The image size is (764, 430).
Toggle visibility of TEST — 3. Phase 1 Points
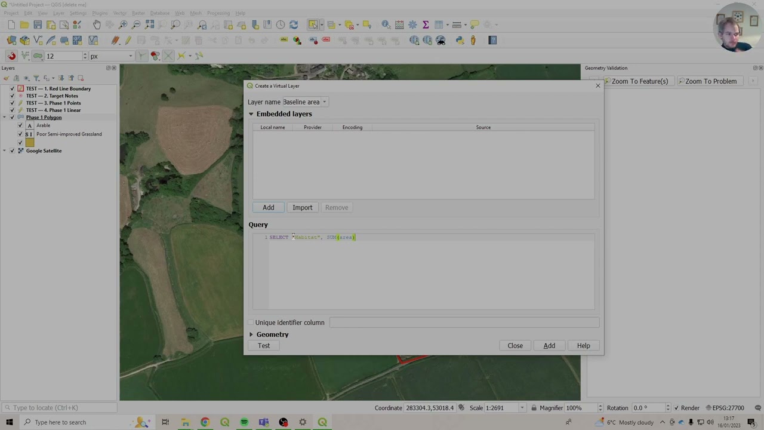point(12,103)
